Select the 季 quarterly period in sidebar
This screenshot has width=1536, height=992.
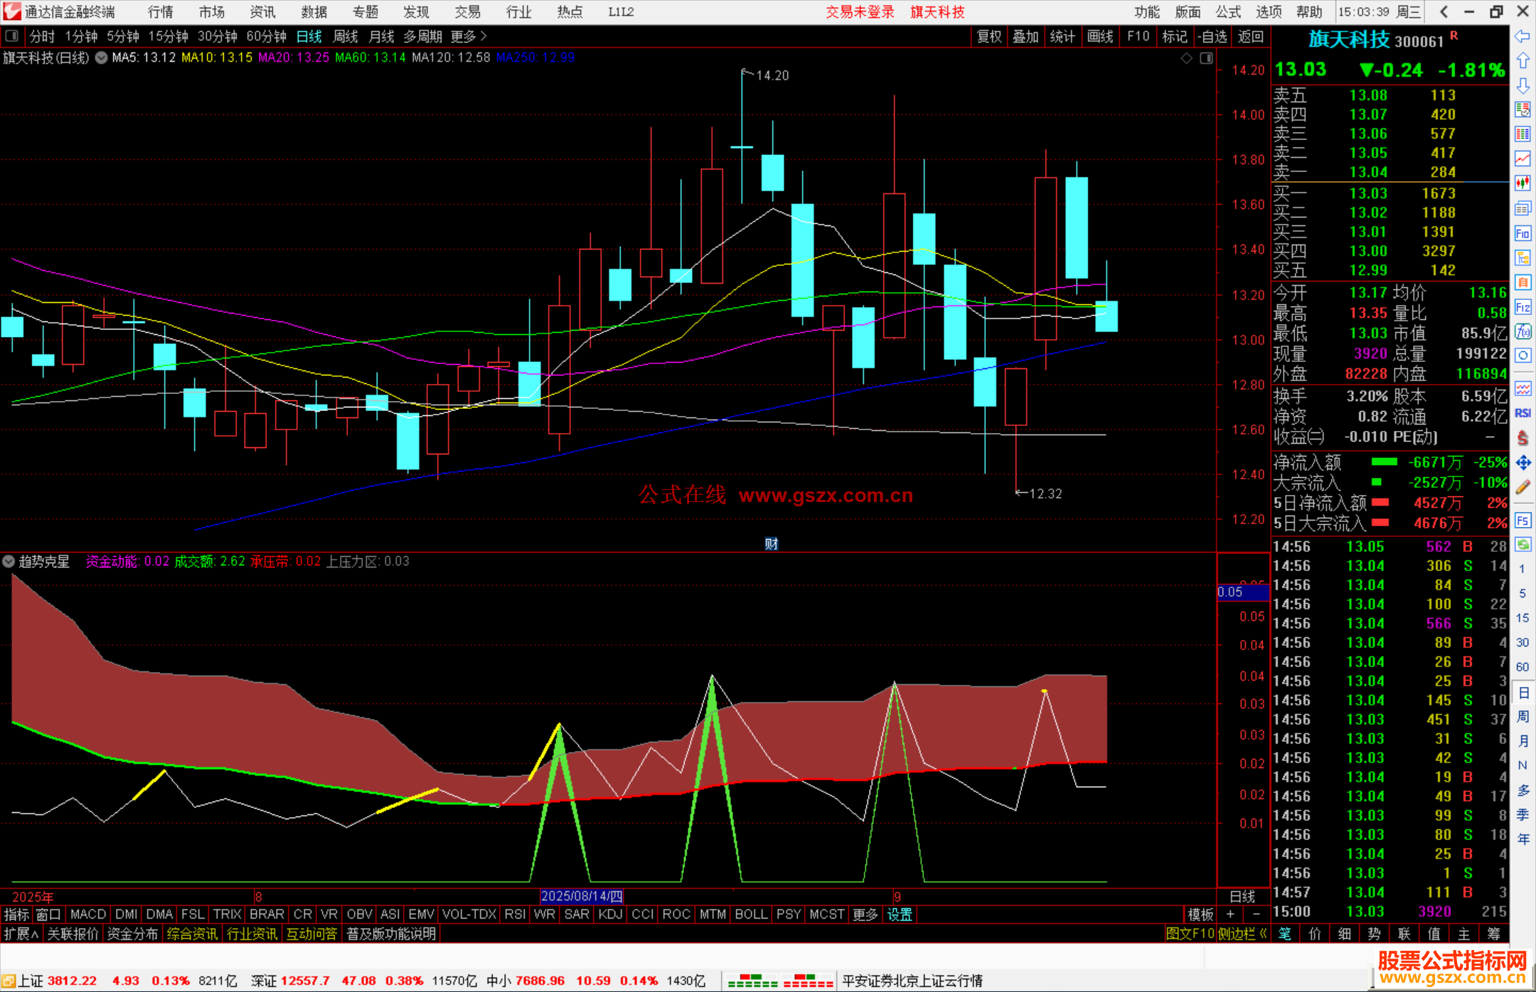[x=1522, y=814]
